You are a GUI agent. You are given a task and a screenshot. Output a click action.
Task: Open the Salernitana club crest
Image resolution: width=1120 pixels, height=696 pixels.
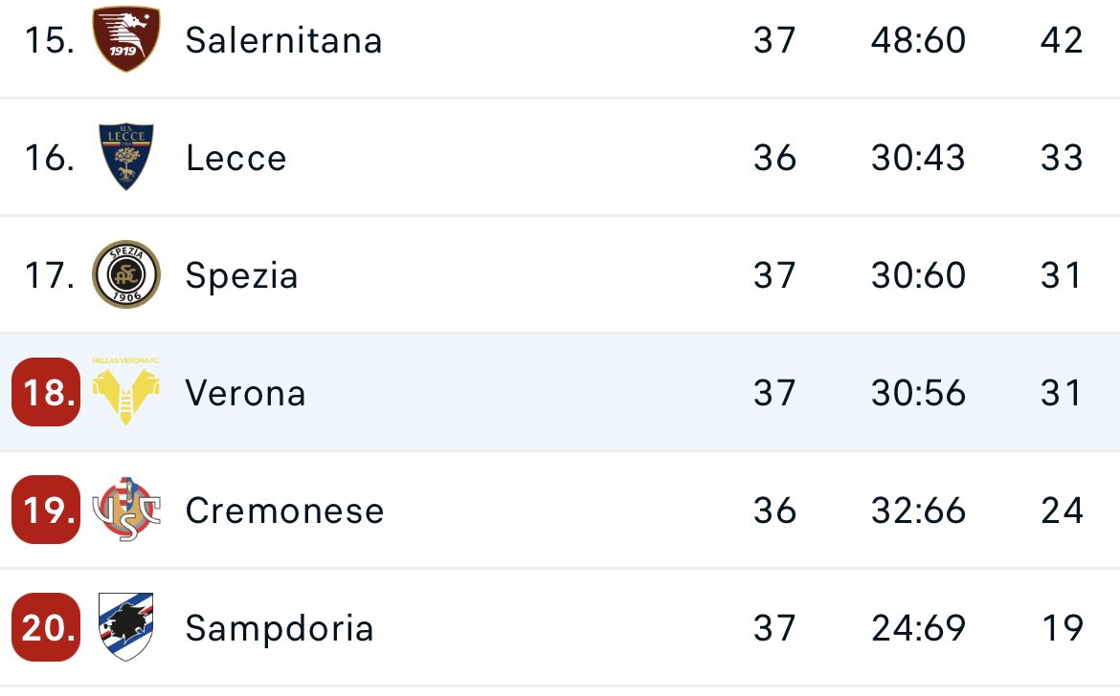126,38
